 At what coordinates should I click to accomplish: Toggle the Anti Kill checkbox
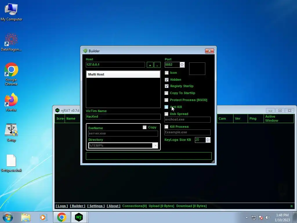click(x=166, y=107)
